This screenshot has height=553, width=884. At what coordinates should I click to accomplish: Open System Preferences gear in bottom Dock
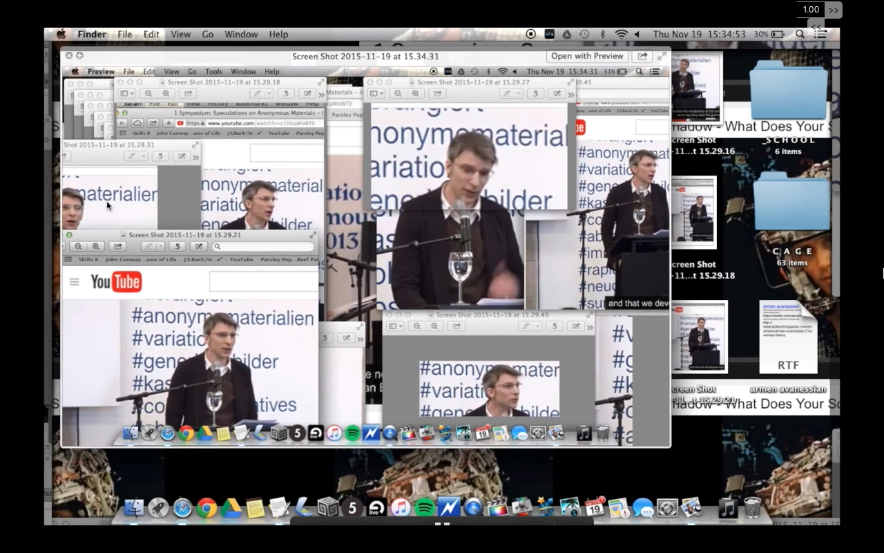(x=667, y=508)
